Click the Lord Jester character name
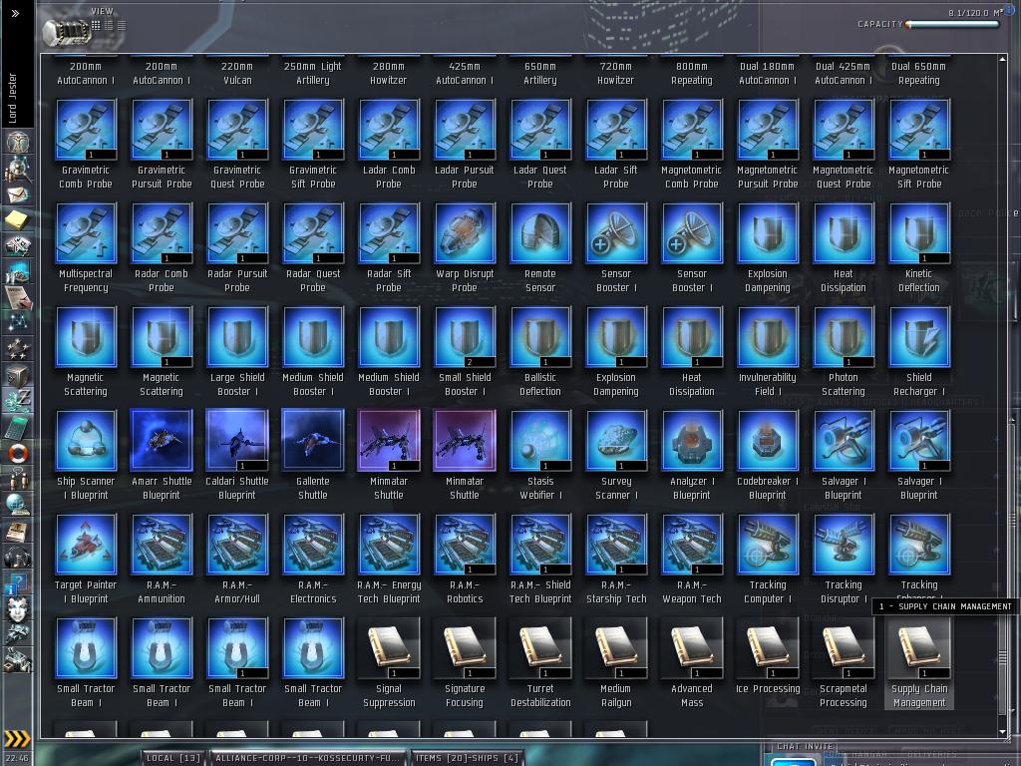 pos(13,98)
